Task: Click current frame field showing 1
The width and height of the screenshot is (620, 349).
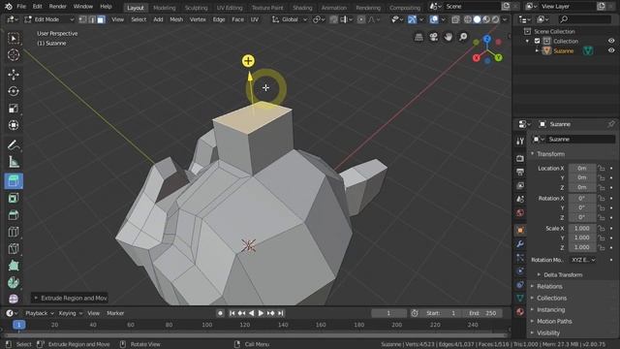Action: 388,313
